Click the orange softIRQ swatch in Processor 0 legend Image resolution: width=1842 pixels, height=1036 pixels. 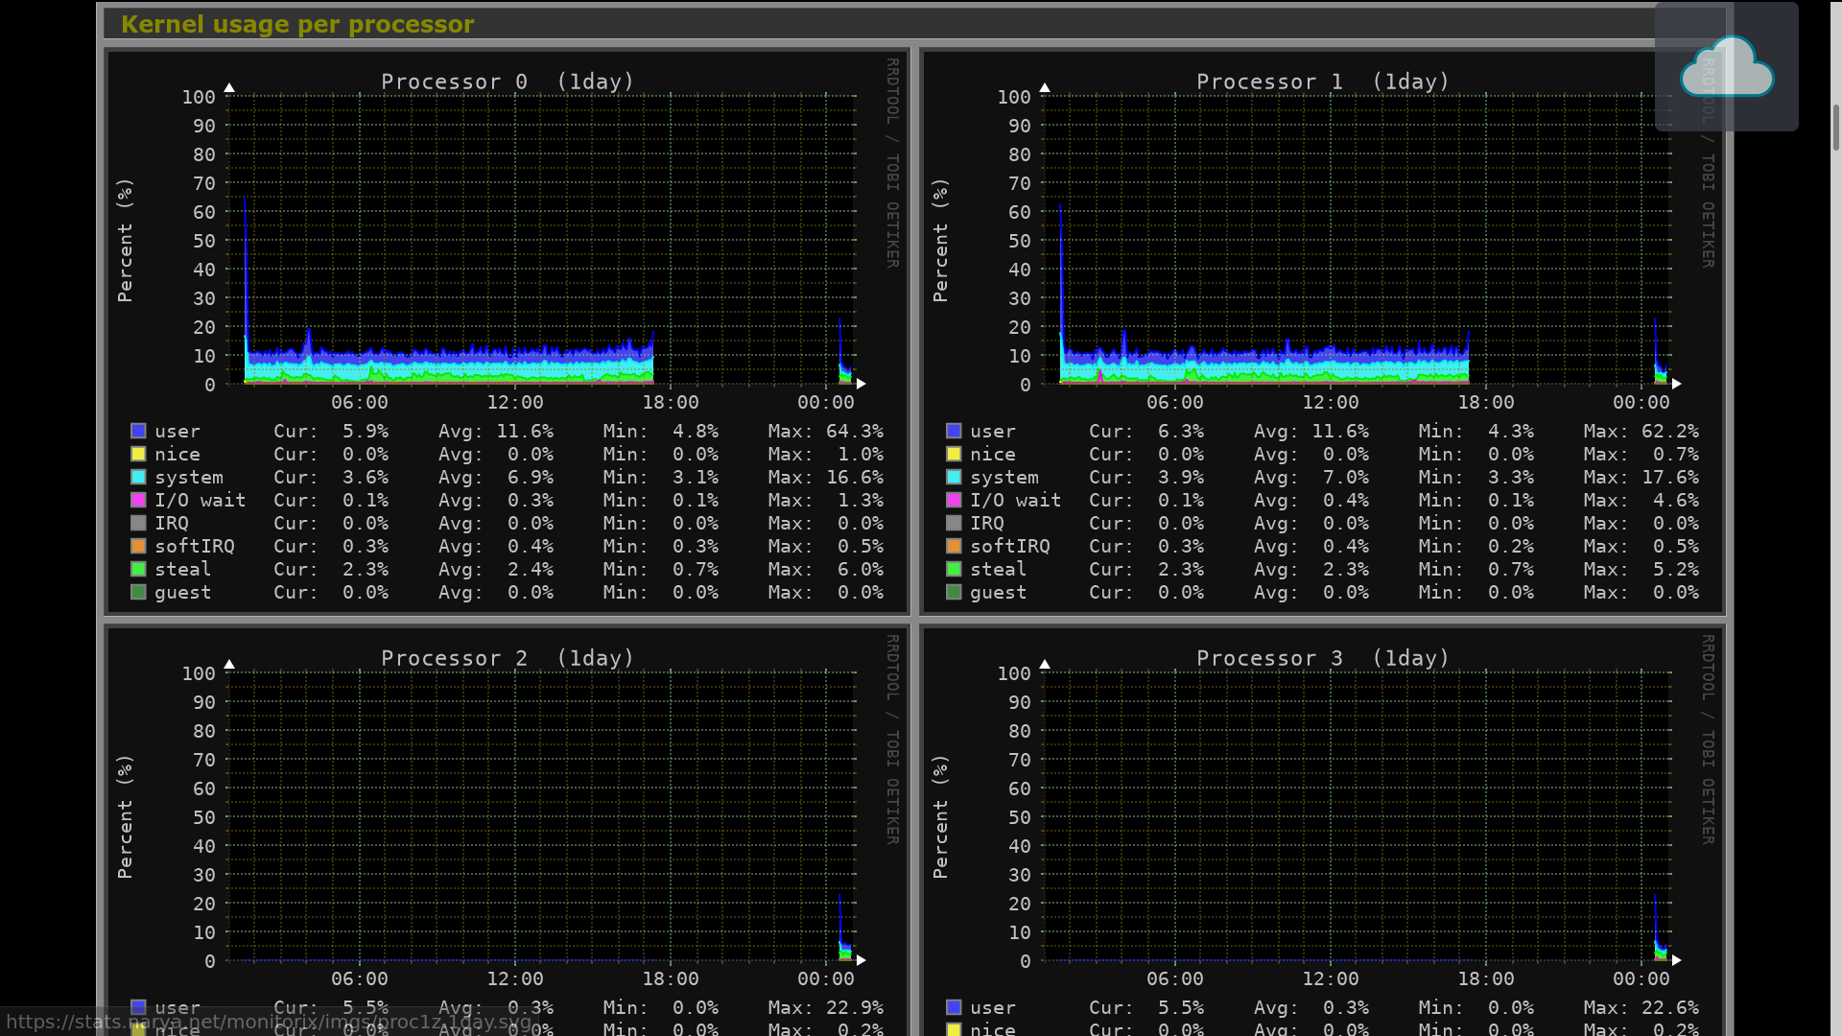pyautogui.click(x=138, y=546)
